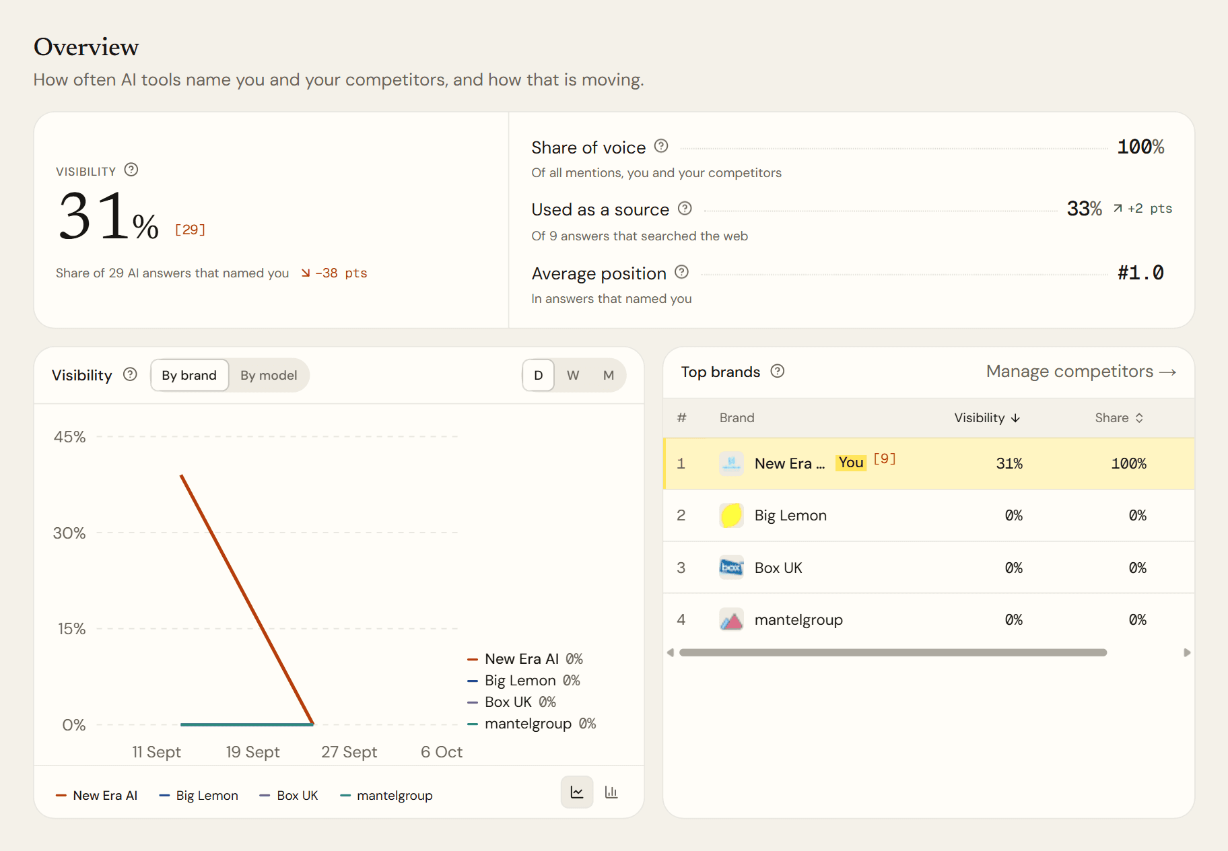Select the Box UK table row name

778,568
